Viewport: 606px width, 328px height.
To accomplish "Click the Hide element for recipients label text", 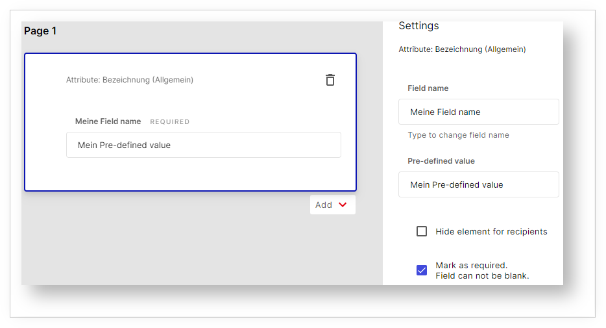I will (491, 231).
